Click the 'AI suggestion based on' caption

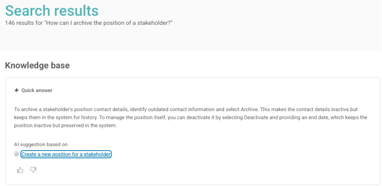pyautogui.click(x=41, y=144)
